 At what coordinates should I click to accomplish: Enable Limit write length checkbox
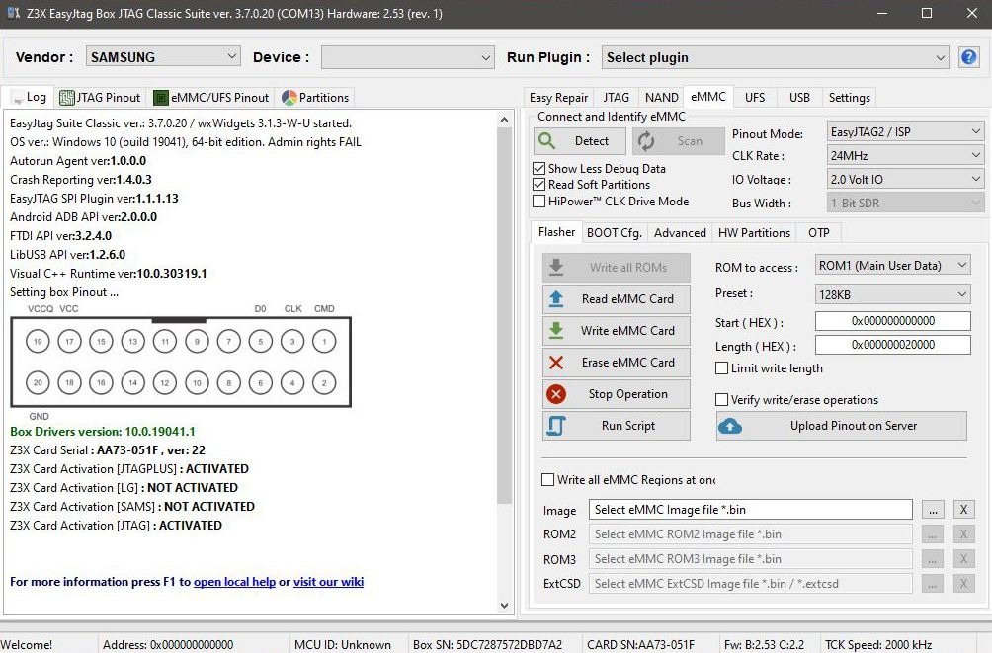(721, 368)
